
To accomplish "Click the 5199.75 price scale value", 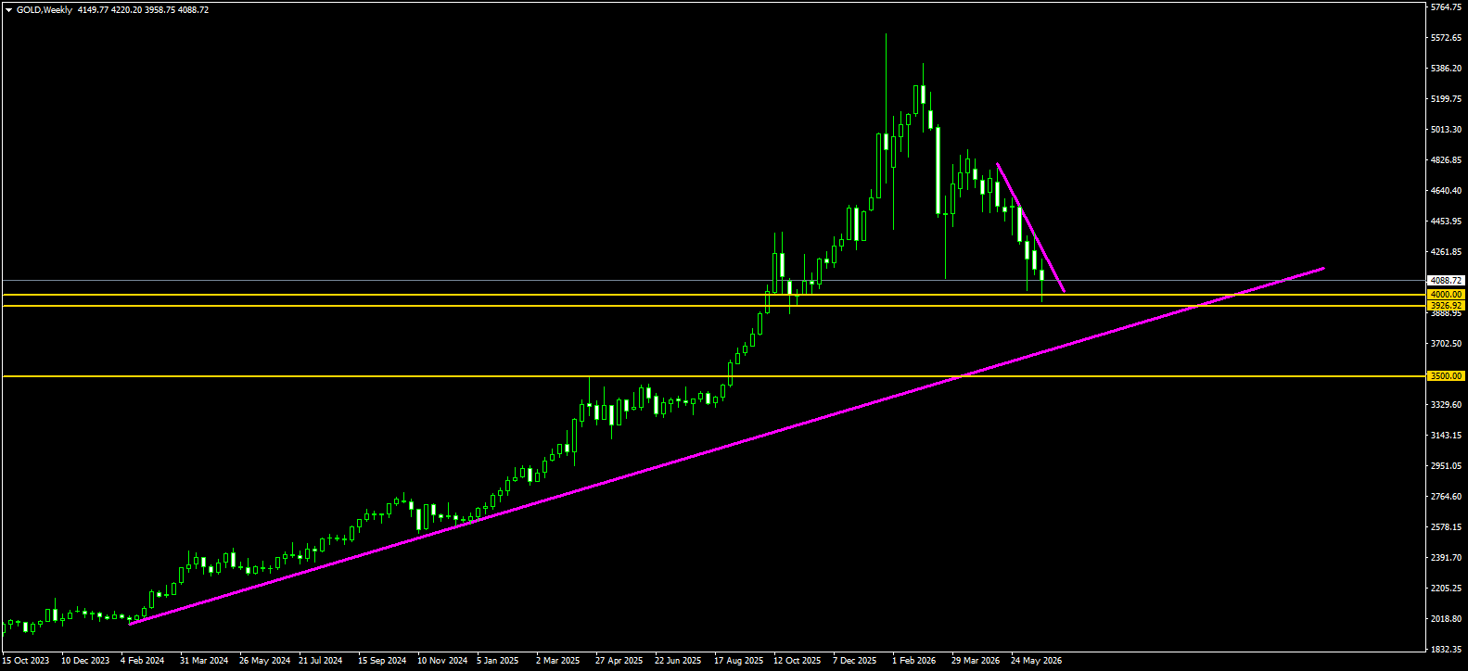I will coord(1447,99).
